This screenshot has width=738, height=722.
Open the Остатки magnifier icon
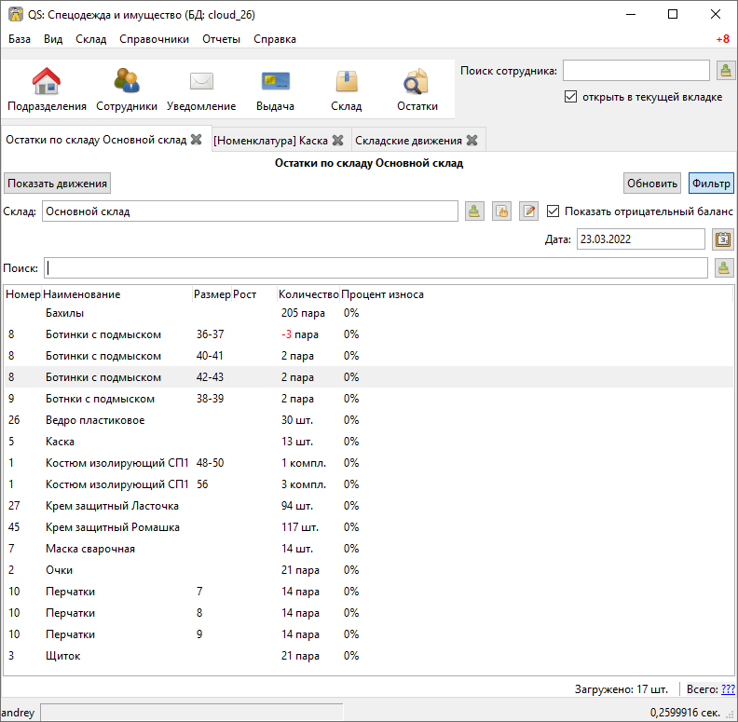coord(417,81)
